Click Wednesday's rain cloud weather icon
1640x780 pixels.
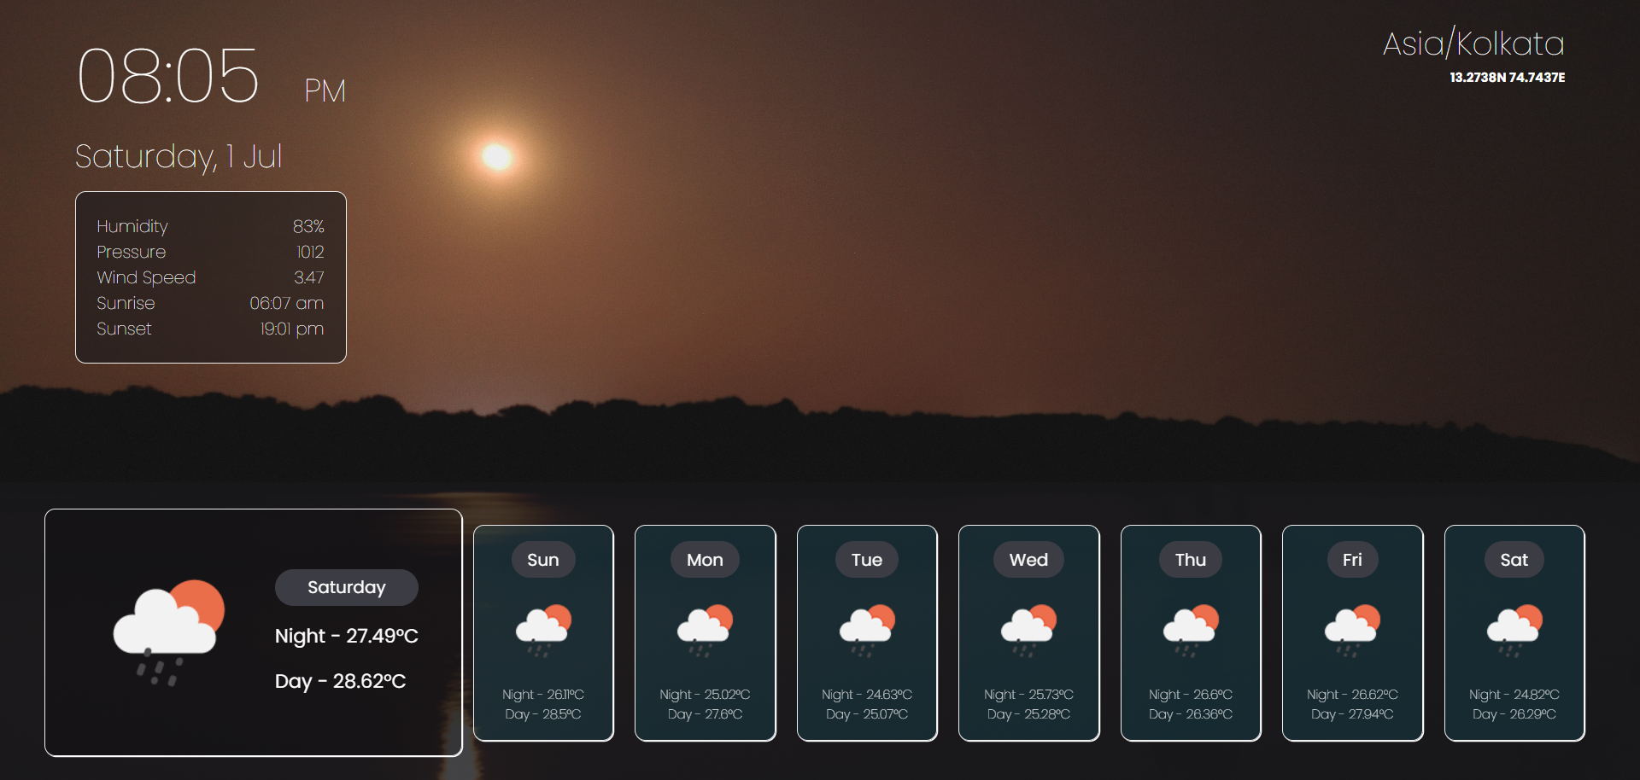(x=1028, y=630)
